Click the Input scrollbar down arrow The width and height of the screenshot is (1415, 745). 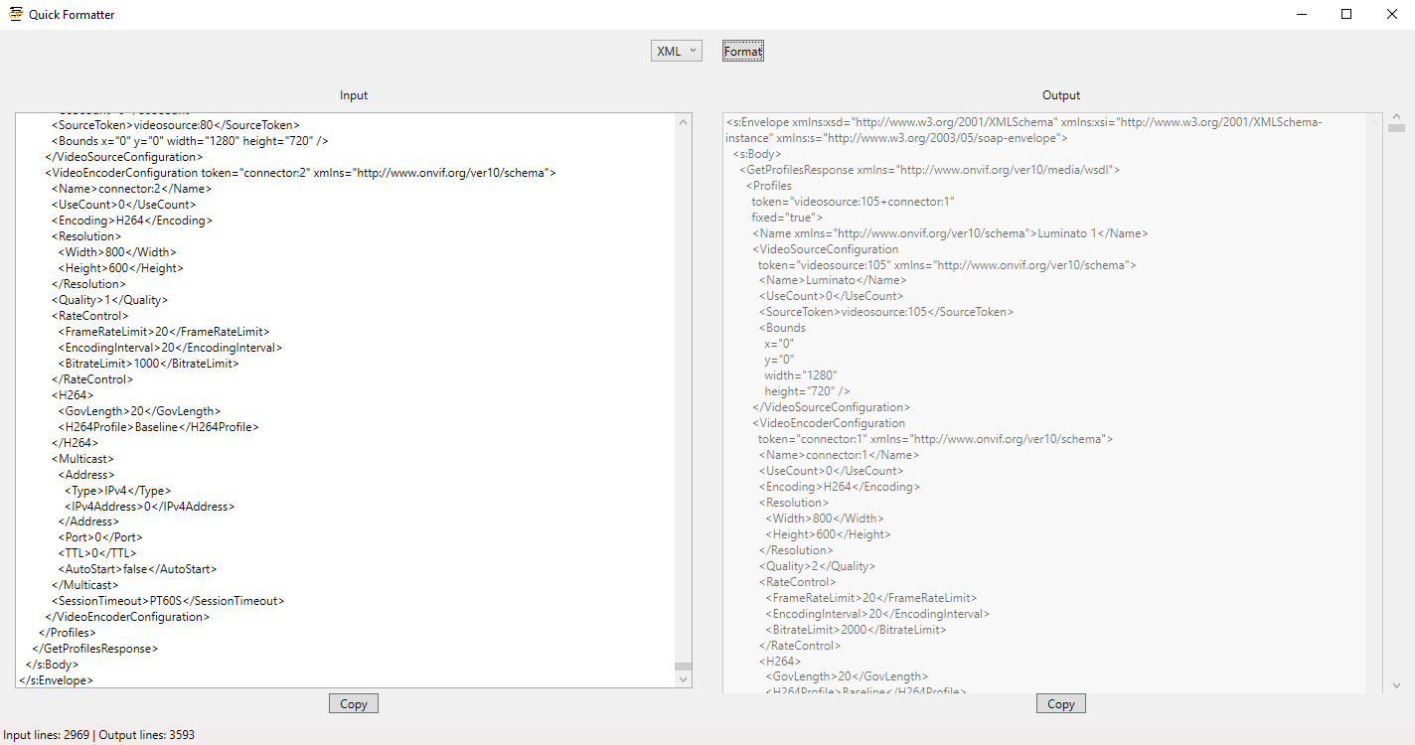point(683,678)
